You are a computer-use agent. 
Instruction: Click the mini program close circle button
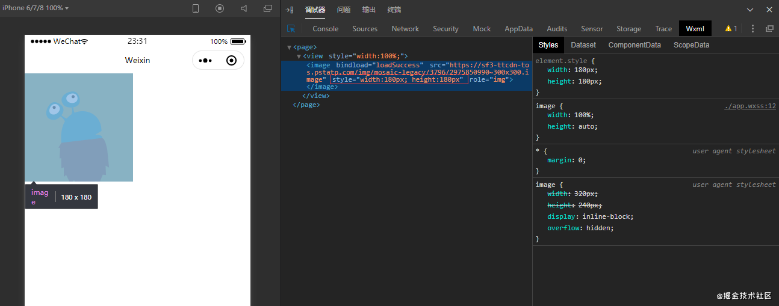231,61
